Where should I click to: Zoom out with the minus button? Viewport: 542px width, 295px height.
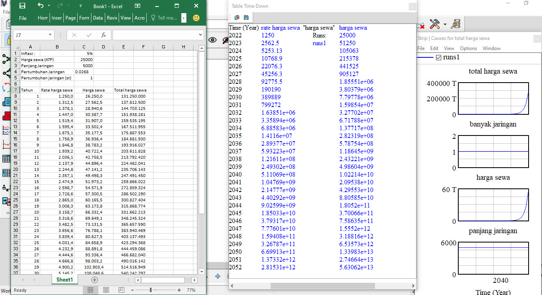tap(132, 290)
